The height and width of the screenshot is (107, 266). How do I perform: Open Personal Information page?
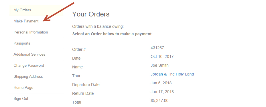coord(36,32)
